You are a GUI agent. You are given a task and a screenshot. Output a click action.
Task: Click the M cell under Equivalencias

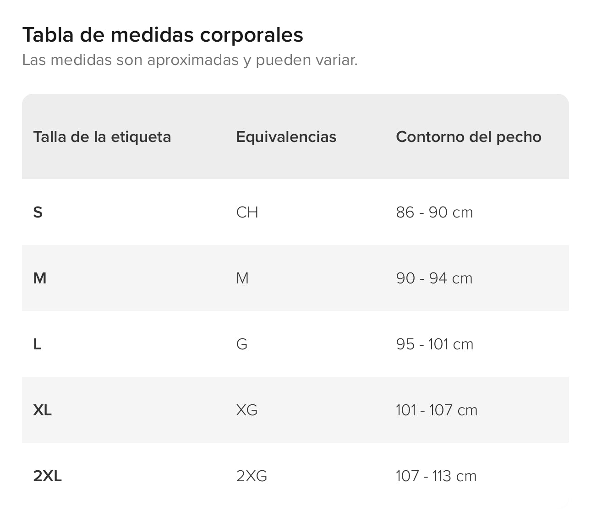pos(242,278)
